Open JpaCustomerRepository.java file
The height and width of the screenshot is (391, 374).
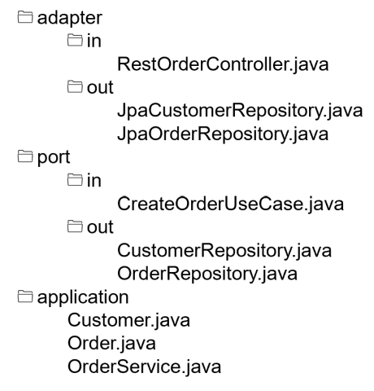[240, 111]
